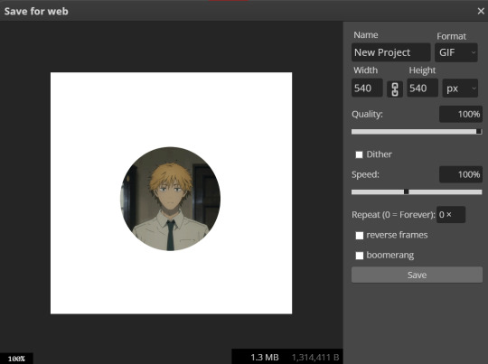Enable the Dither checkbox
Image resolution: width=488 pixels, height=364 pixels.
(359, 154)
